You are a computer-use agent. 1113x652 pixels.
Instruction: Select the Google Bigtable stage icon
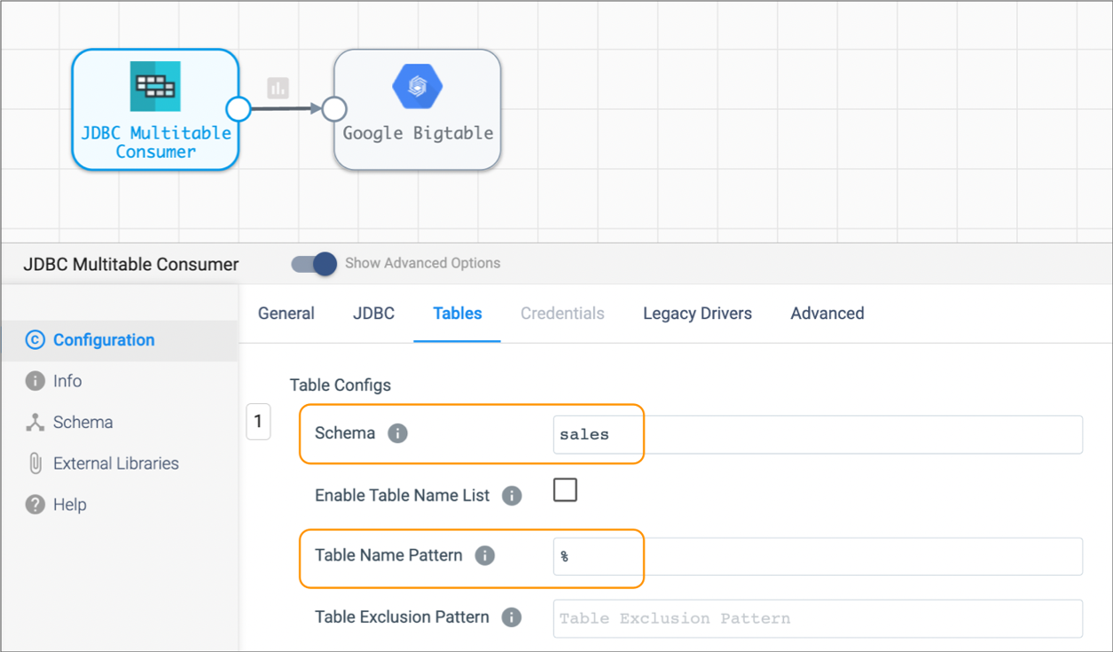pos(418,86)
